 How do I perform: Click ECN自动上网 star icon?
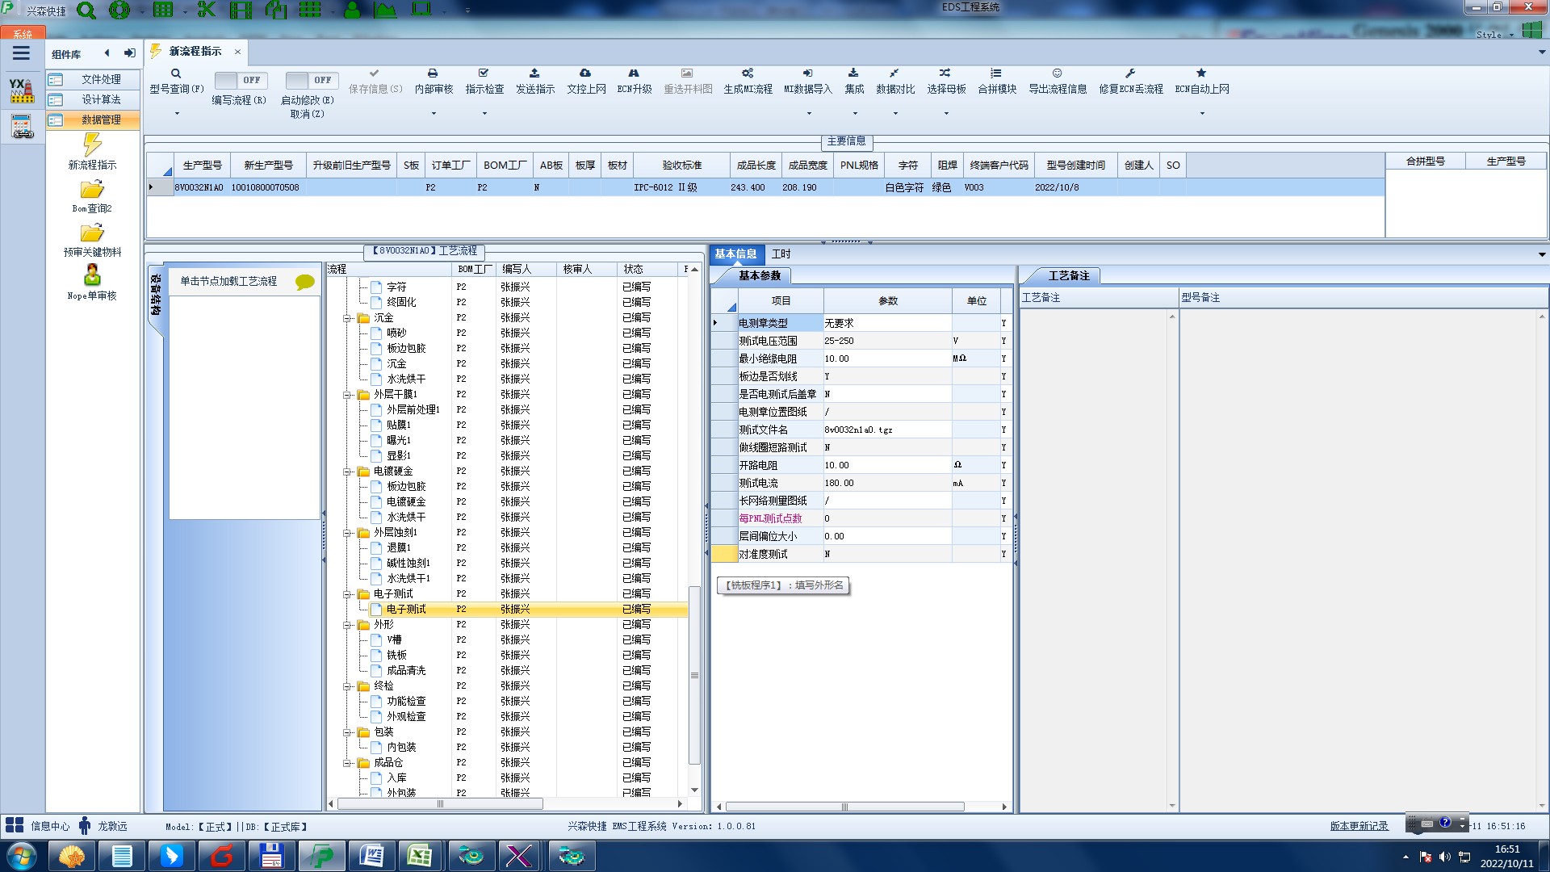tap(1201, 73)
